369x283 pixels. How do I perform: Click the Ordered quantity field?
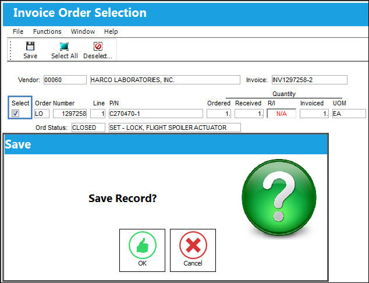(219, 114)
